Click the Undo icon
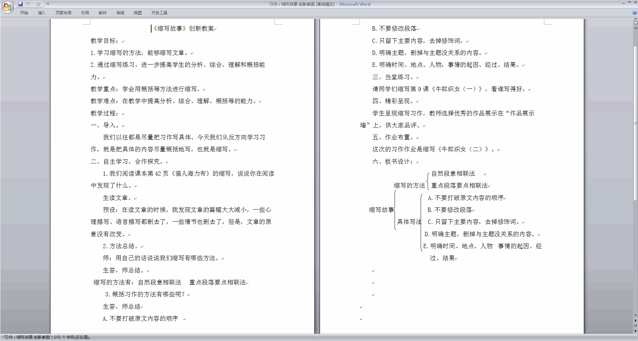 pyautogui.click(x=28, y=4)
